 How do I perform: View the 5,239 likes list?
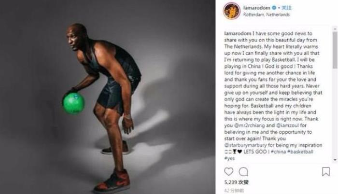tap(236, 182)
